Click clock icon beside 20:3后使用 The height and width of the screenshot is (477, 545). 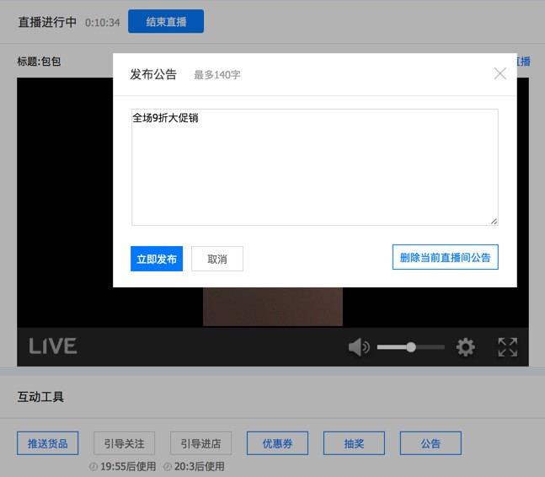pos(168,467)
